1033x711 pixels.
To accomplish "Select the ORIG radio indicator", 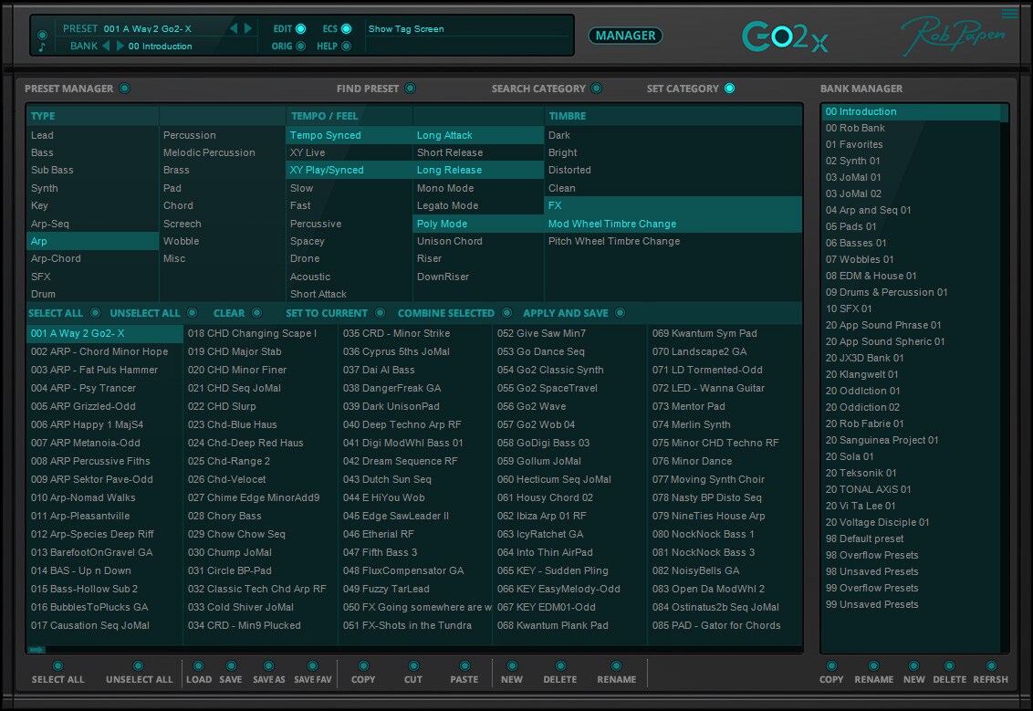I will pos(300,47).
